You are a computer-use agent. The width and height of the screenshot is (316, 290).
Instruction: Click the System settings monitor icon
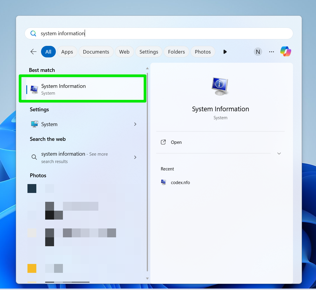[x=34, y=124]
